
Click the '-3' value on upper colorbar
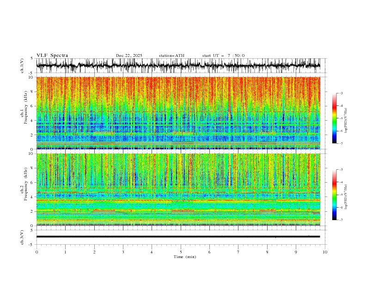click(x=341, y=93)
